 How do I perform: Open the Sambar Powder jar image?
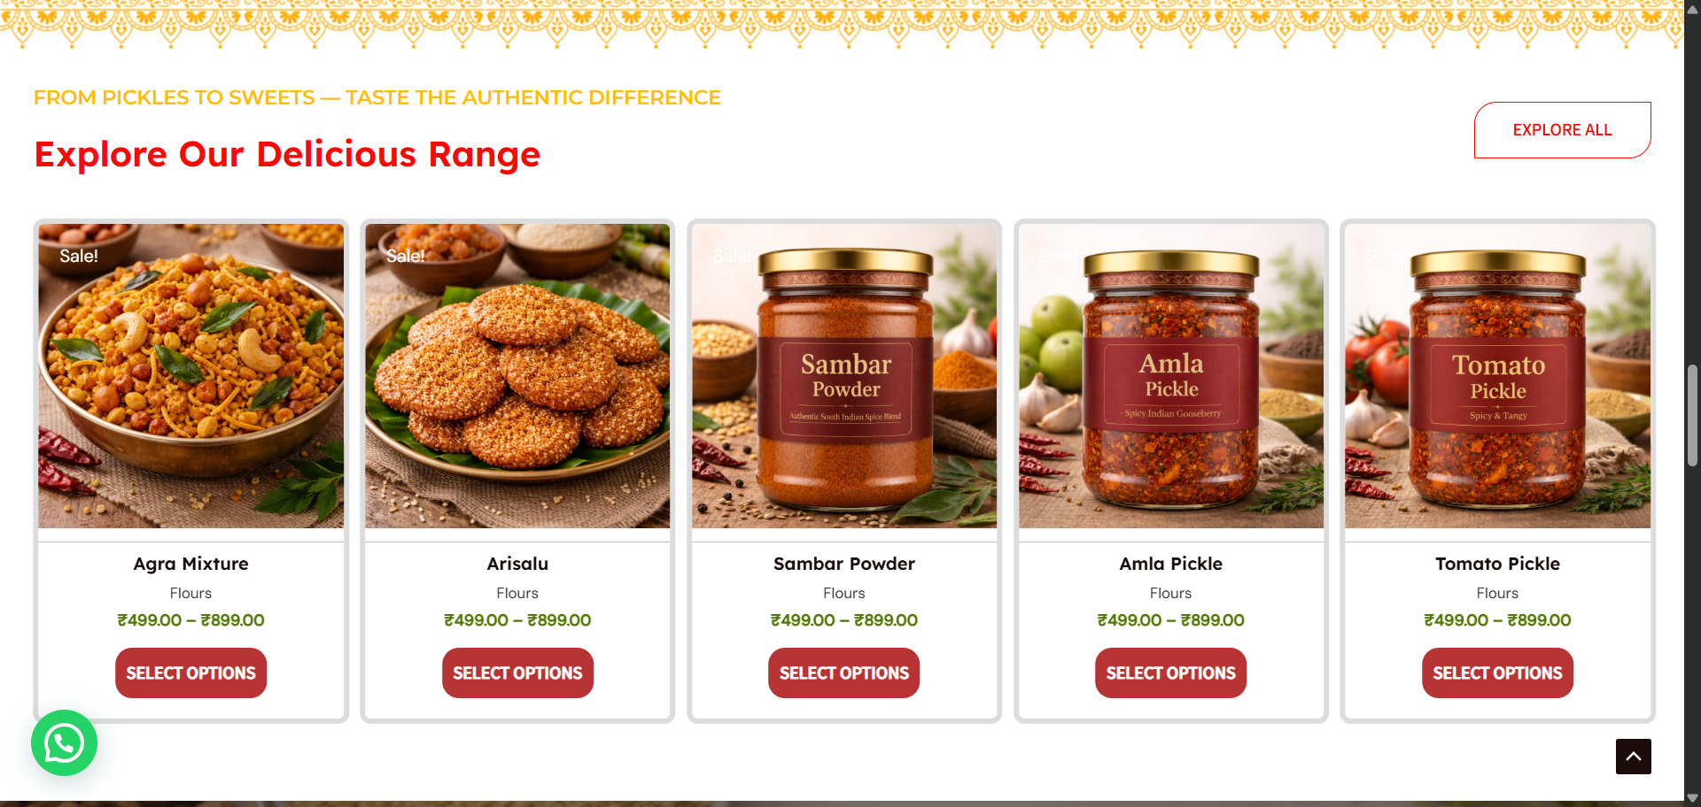coord(844,376)
